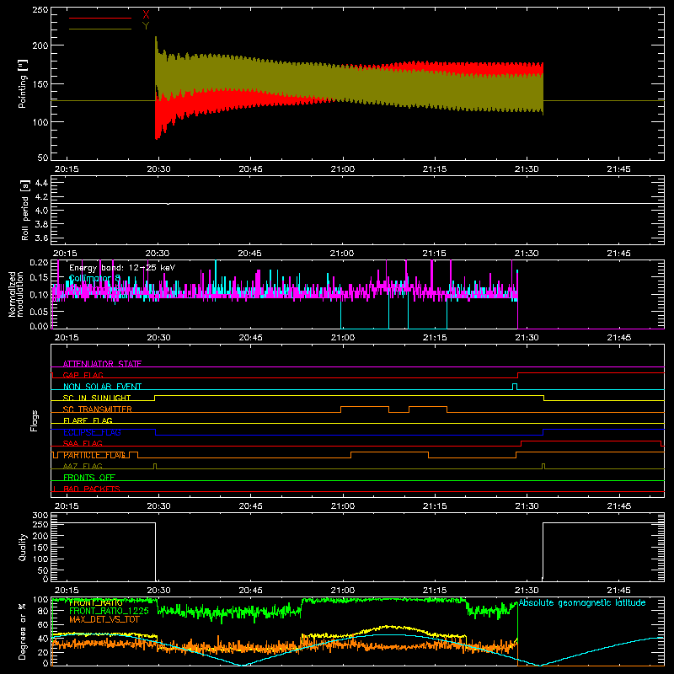This screenshot has width=674, height=674.
Task: Select the SAA_FLAG label
Action: pyautogui.click(x=83, y=443)
